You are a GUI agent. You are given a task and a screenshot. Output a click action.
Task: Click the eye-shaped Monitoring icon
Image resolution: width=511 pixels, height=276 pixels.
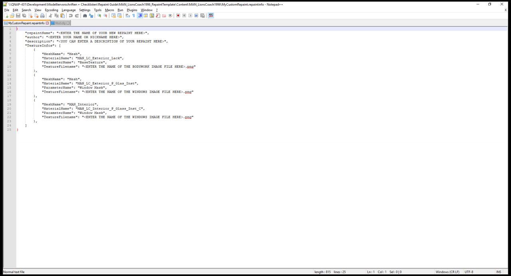(x=170, y=16)
